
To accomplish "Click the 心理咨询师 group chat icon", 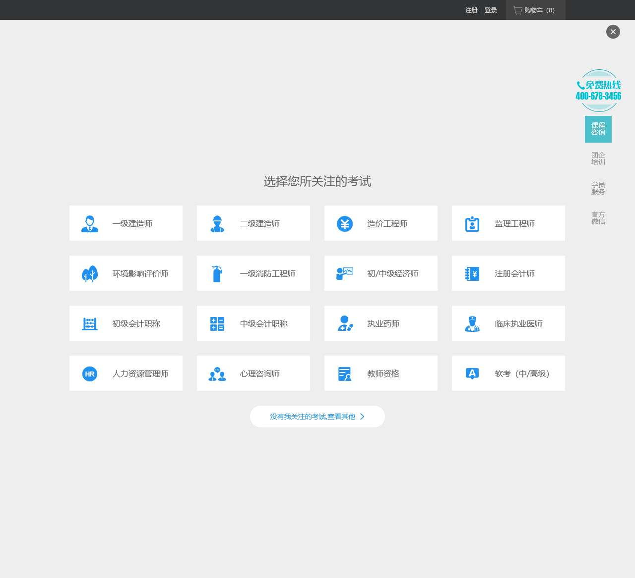I will pyautogui.click(x=217, y=374).
